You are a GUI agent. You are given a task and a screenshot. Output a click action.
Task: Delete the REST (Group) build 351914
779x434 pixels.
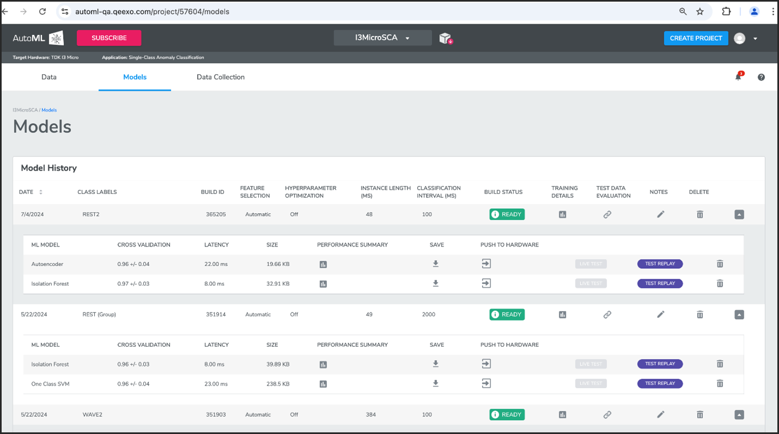700,315
